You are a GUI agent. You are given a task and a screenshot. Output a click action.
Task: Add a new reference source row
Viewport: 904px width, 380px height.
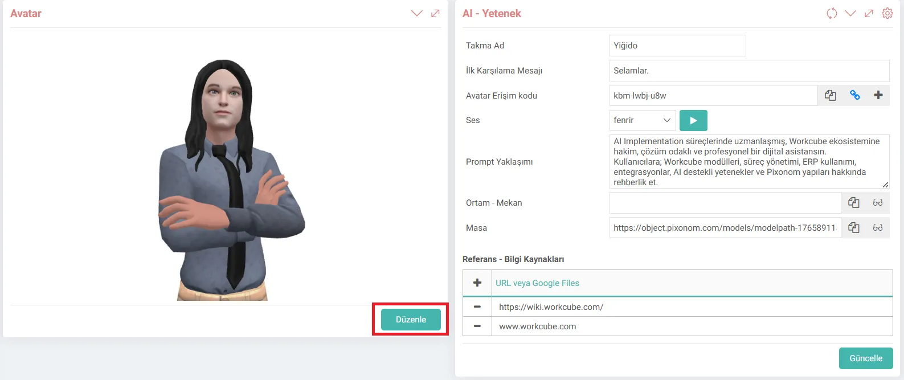click(477, 283)
